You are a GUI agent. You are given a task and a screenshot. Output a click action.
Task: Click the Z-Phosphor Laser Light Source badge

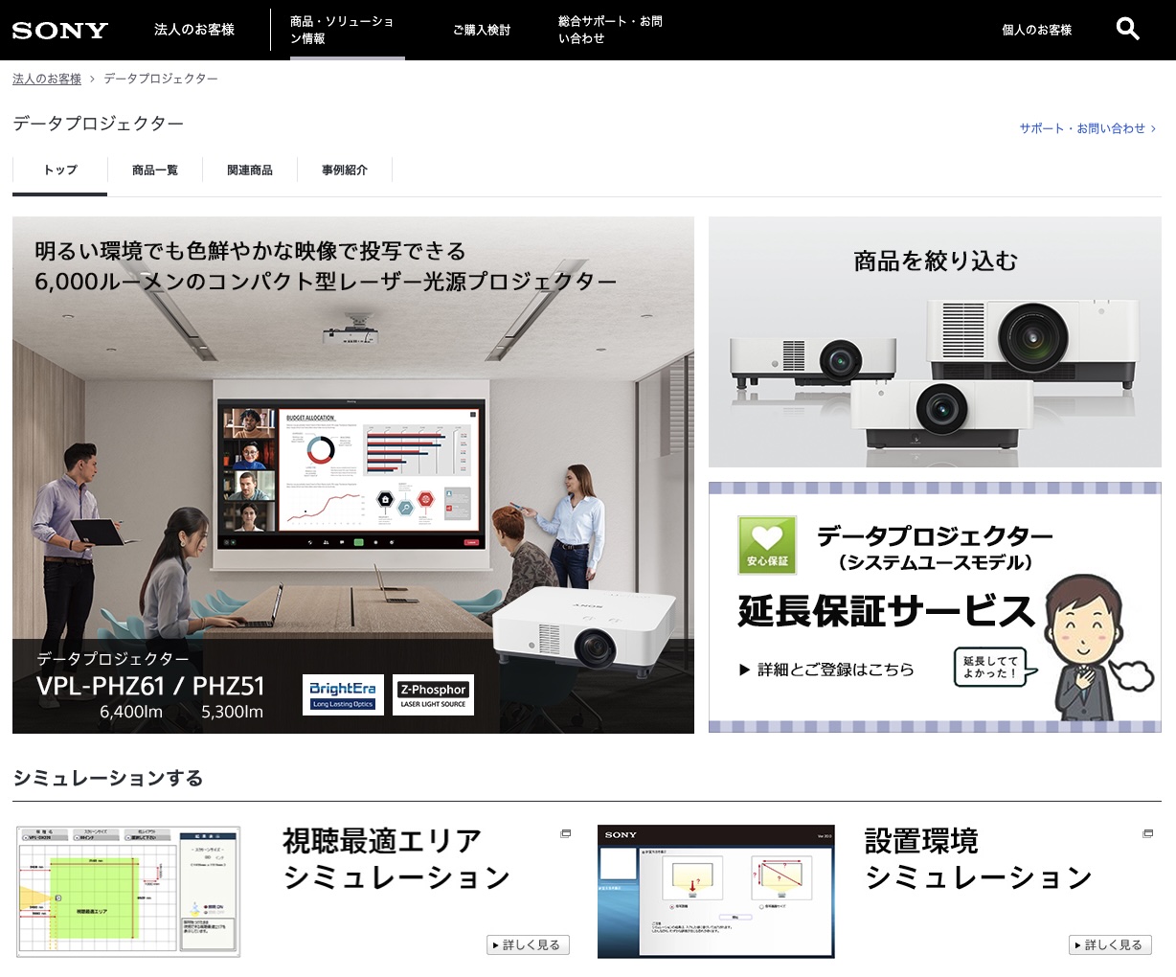pyautogui.click(x=433, y=694)
